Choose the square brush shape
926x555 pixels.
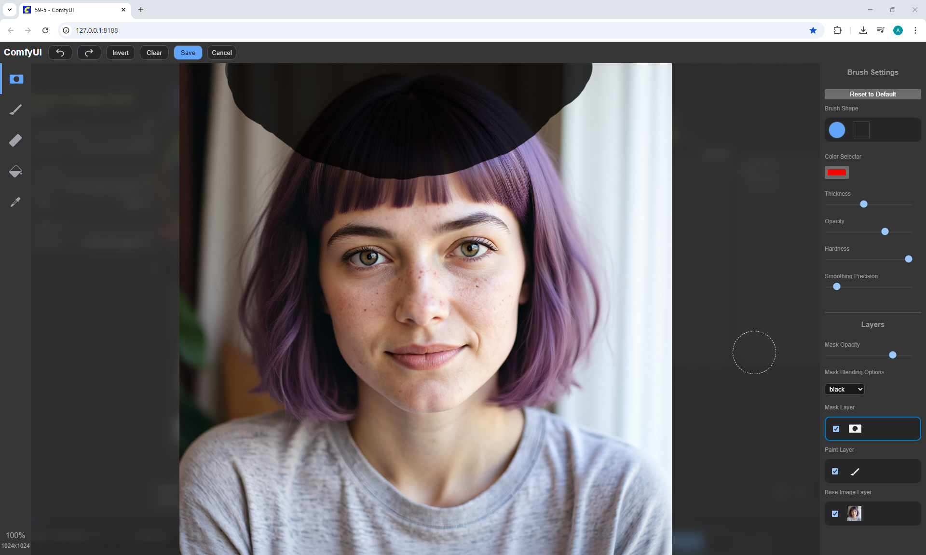[x=861, y=130]
